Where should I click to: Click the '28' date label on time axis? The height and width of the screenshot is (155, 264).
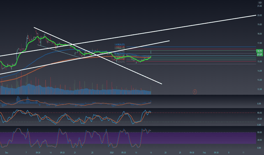pyautogui.click(x=92, y=153)
